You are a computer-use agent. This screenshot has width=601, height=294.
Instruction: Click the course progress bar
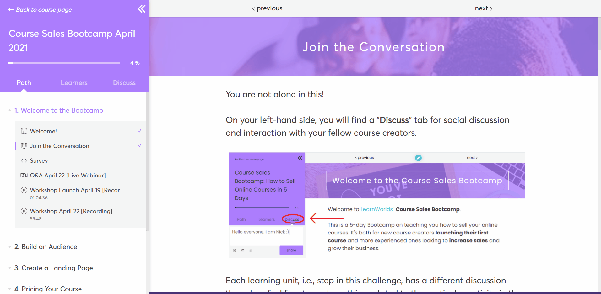click(x=64, y=63)
